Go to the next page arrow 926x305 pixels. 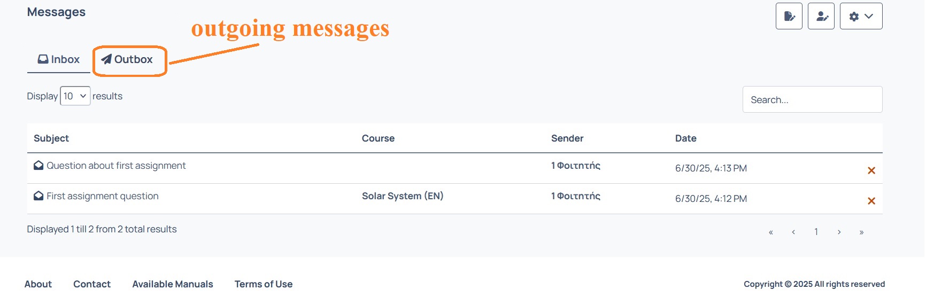click(x=839, y=232)
